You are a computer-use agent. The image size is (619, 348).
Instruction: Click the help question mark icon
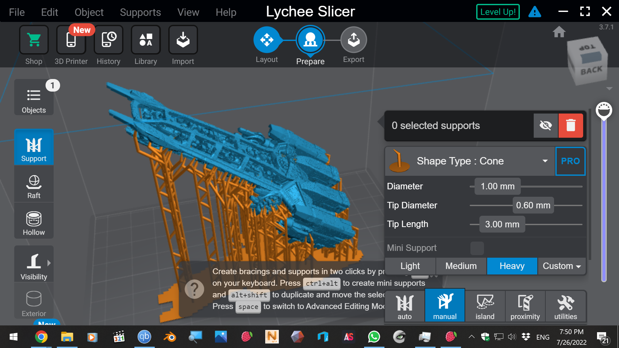point(194,289)
